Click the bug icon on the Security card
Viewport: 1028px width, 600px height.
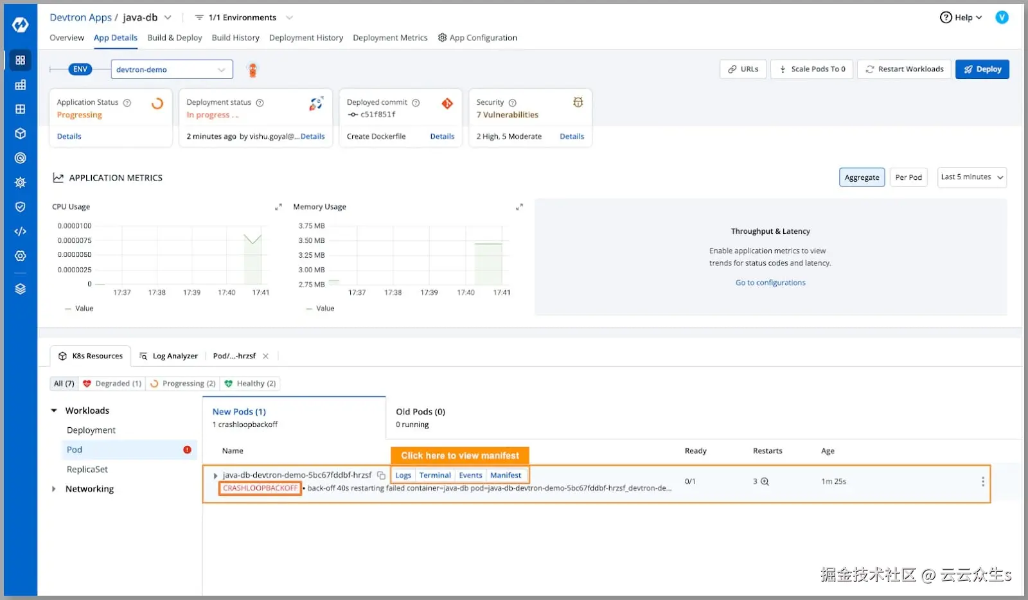tap(578, 102)
